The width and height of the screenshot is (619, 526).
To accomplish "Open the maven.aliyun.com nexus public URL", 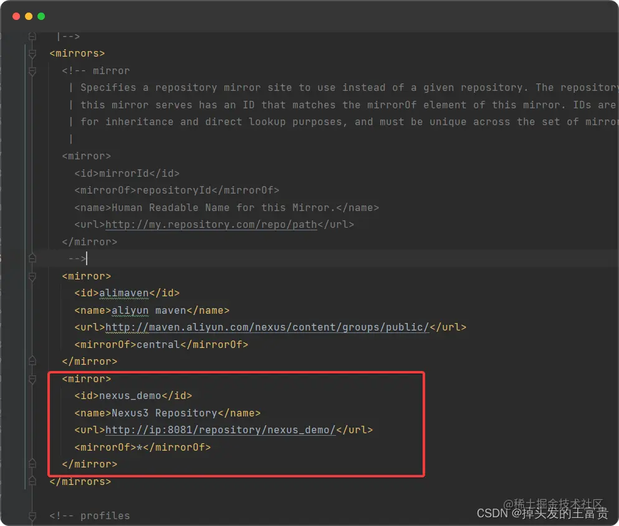I will tap(267, 327).
